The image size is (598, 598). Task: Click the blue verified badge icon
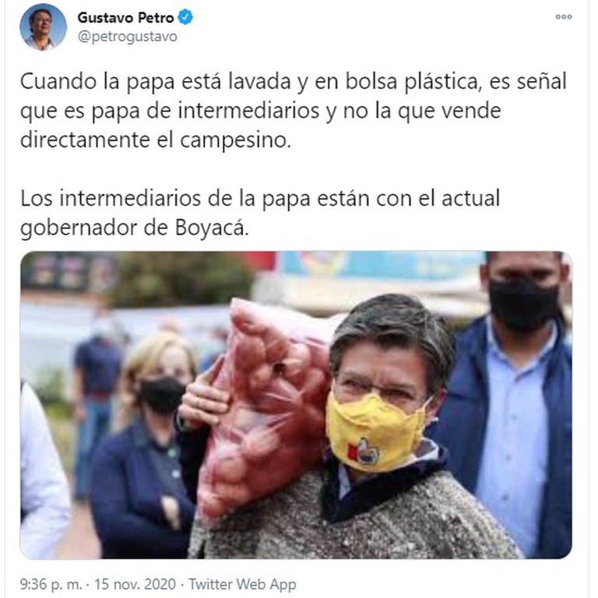click(x=185, y=18)
